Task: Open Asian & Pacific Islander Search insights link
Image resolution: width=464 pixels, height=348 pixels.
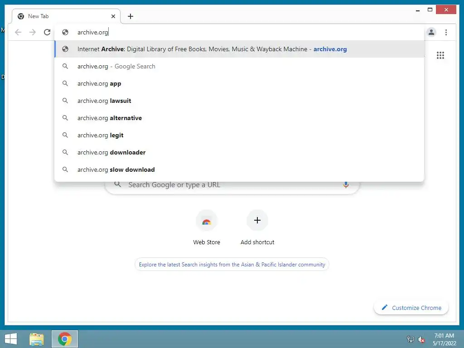Action: pyautogui.click(x=232, y=265)
